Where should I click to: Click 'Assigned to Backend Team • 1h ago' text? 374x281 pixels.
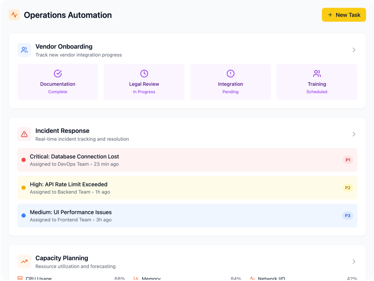(70, 192)
